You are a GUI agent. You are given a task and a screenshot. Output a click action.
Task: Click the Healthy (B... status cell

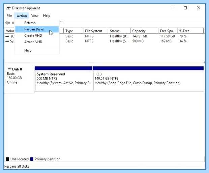(119, 36)
